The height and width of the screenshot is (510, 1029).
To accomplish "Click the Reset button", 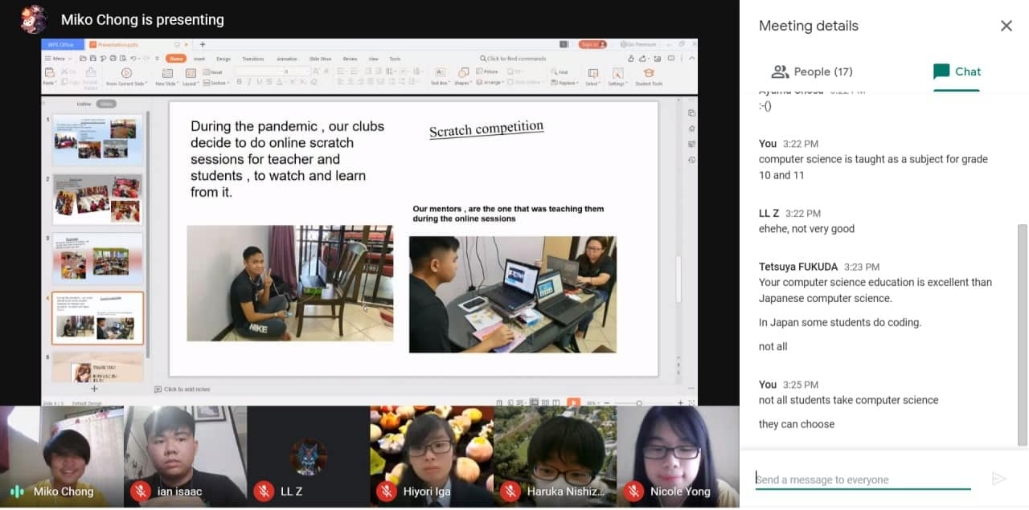I will pyautogui.click(x=213, y=72).
